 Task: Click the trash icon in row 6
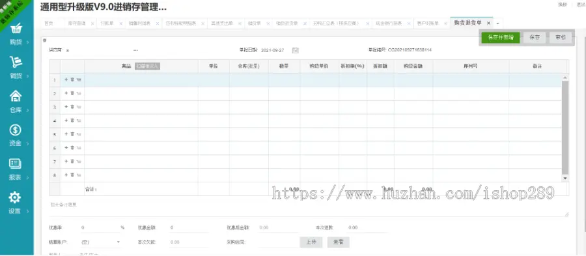click(x=72, y=148)
